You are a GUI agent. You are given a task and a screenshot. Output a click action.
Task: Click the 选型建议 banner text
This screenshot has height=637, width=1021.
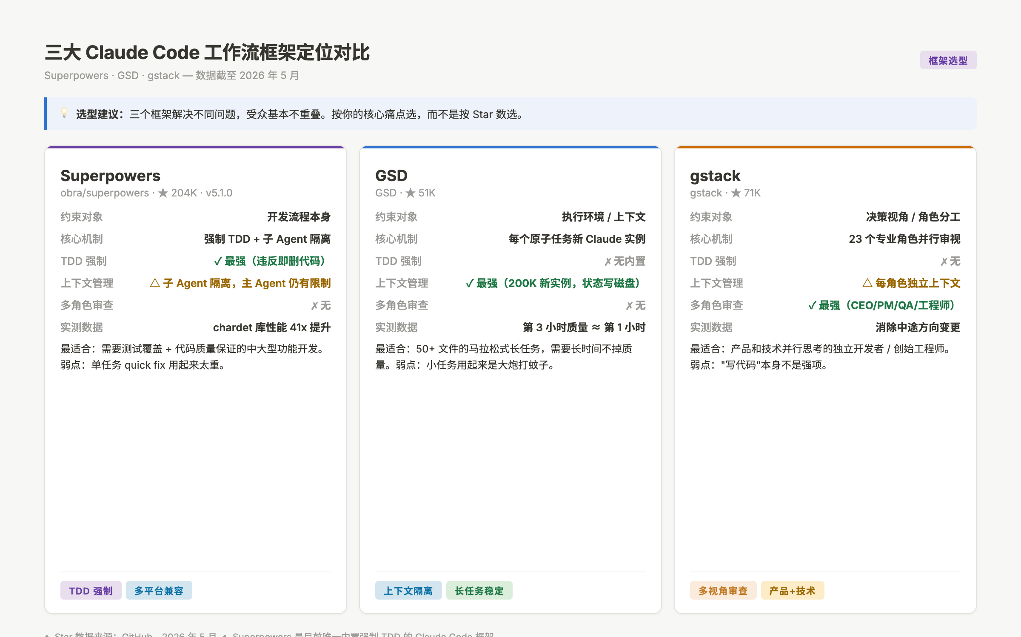(300, 114)
